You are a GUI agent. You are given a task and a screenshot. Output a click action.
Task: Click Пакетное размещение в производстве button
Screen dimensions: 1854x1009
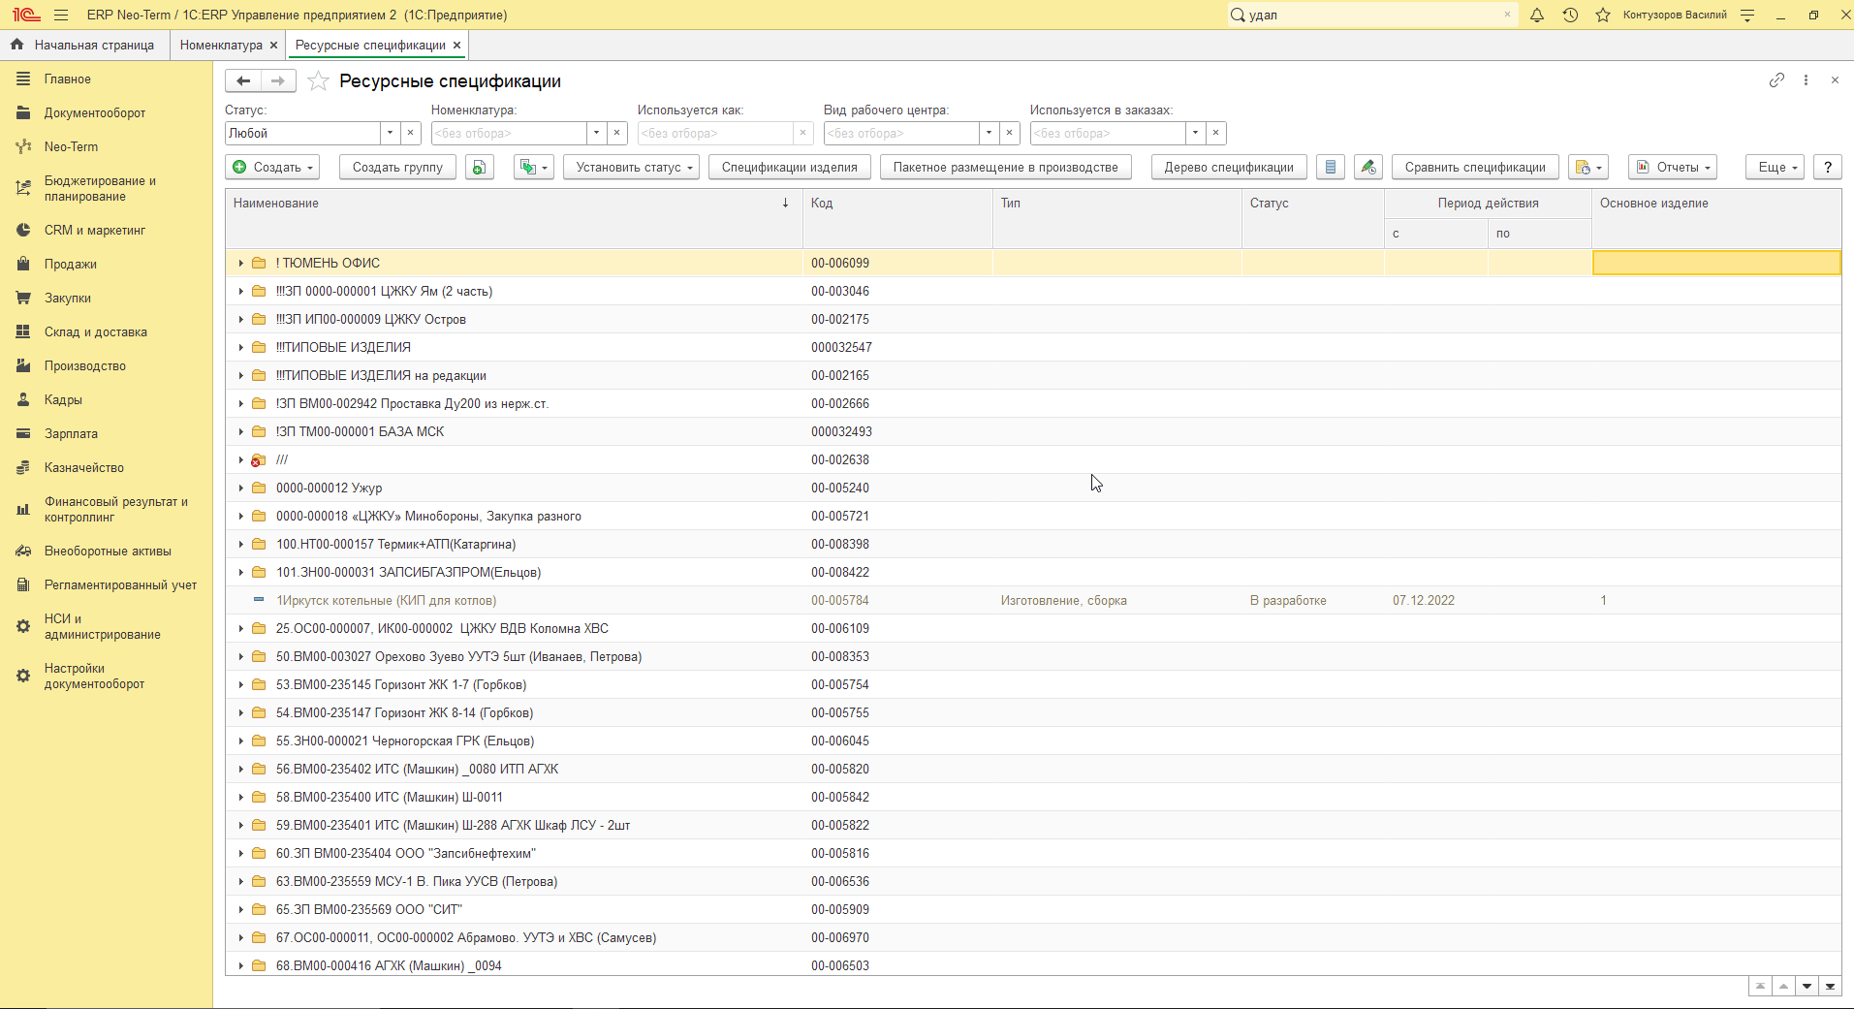pyautogui.click(x=1005, y=168)
